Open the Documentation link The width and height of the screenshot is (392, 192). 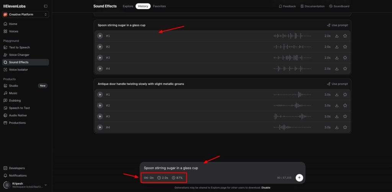click(312, 6)
